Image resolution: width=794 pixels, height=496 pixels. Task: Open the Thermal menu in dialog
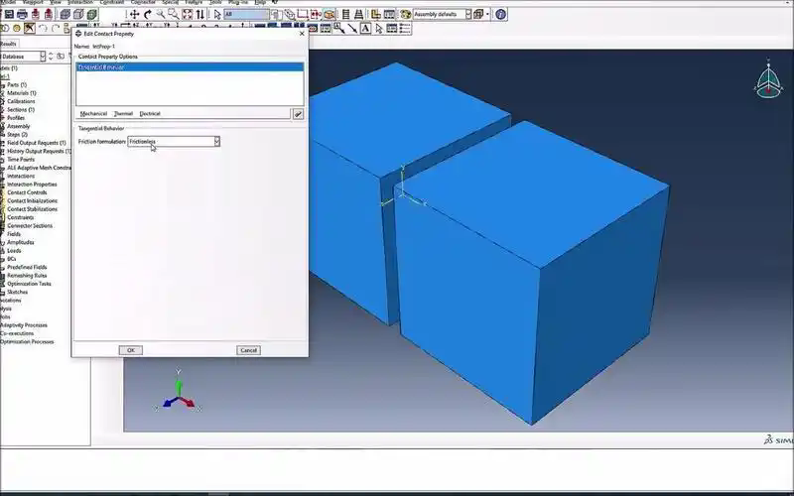123,114
